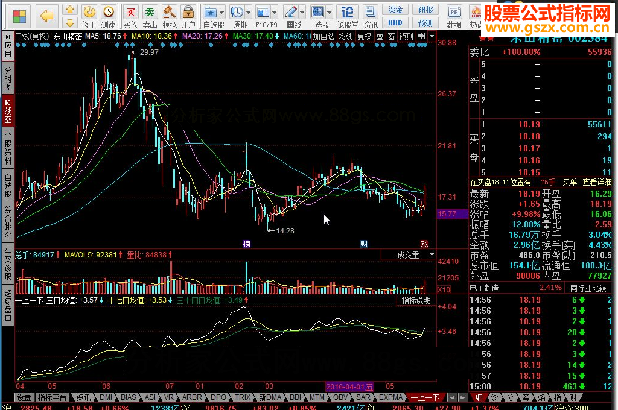Click the colorful grid home icon
618x410 pixels.
[x=19, y=16]
